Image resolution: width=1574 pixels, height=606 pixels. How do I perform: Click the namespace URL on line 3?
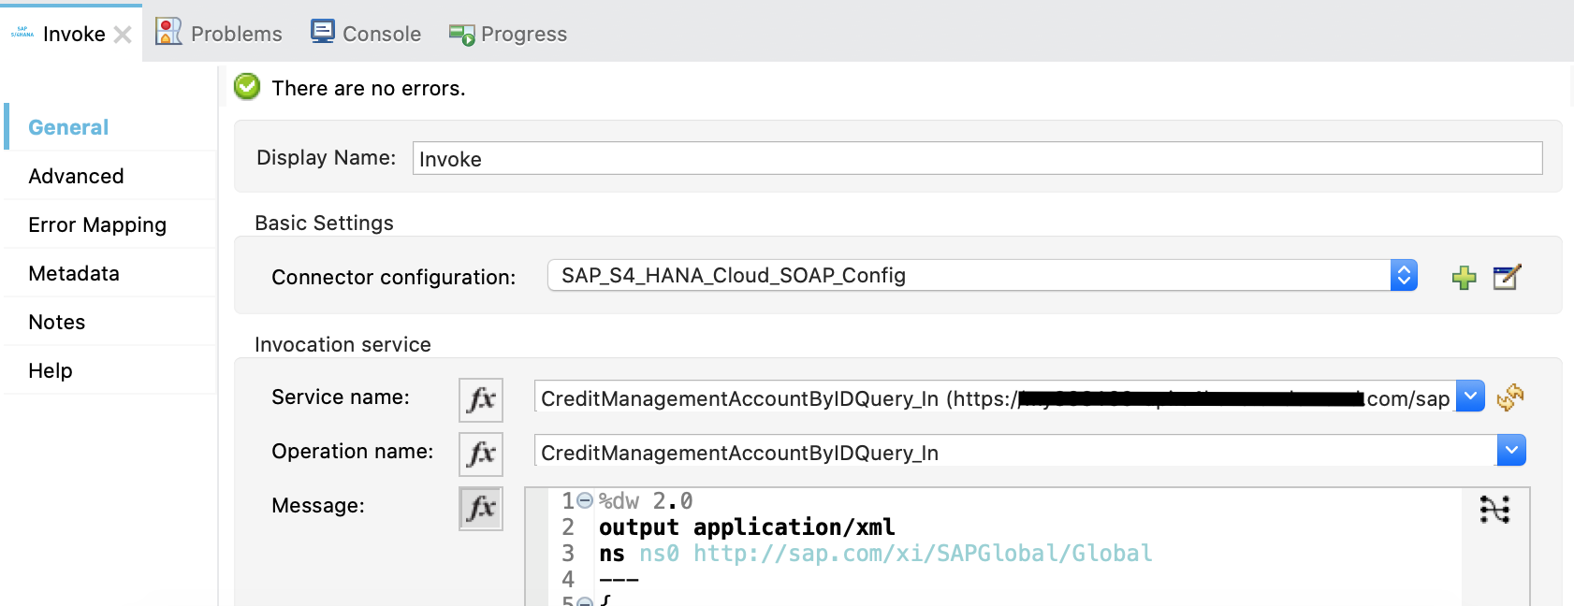coord(923,553)
